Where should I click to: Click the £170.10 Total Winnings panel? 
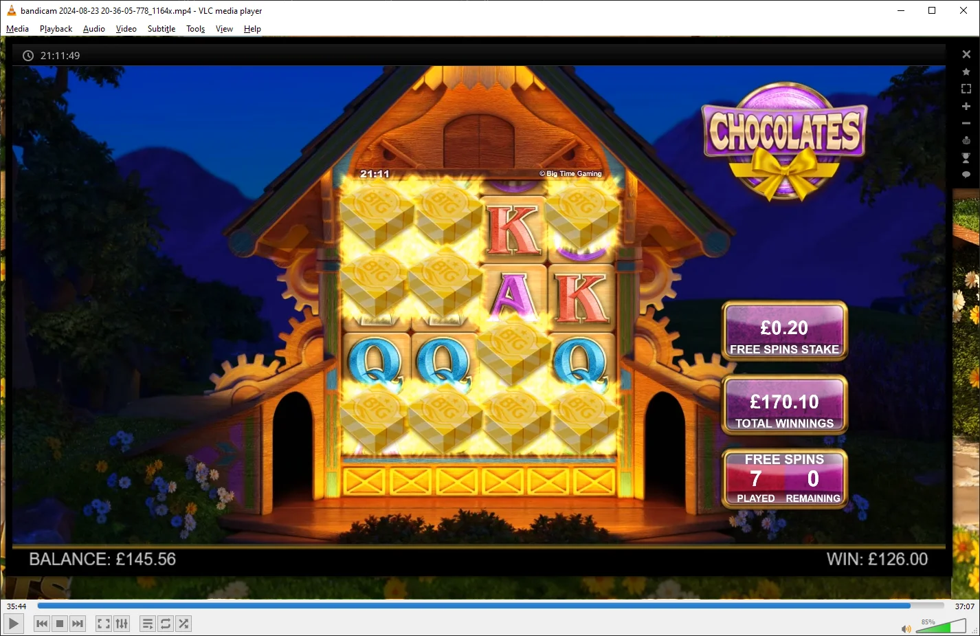coord(785,406)
